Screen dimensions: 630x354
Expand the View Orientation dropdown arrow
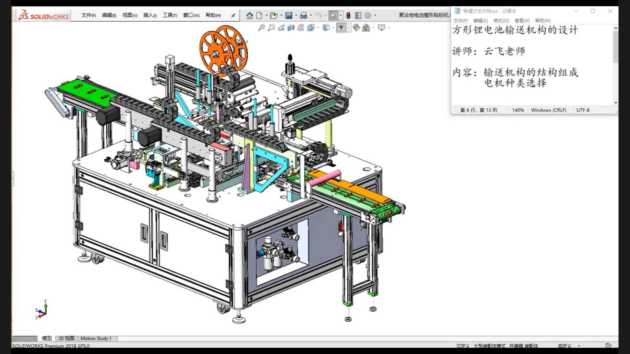318,28
